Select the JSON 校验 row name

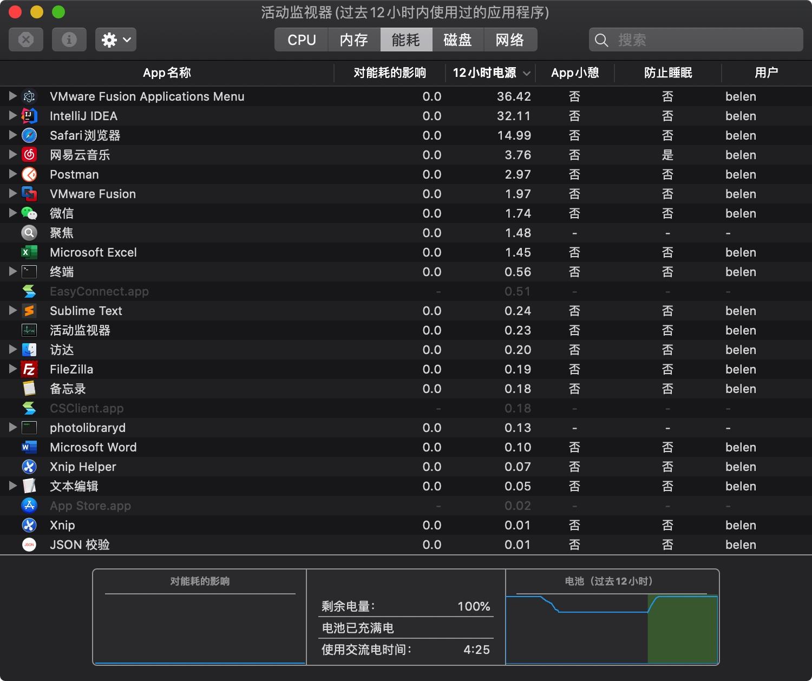coord(80,545)
